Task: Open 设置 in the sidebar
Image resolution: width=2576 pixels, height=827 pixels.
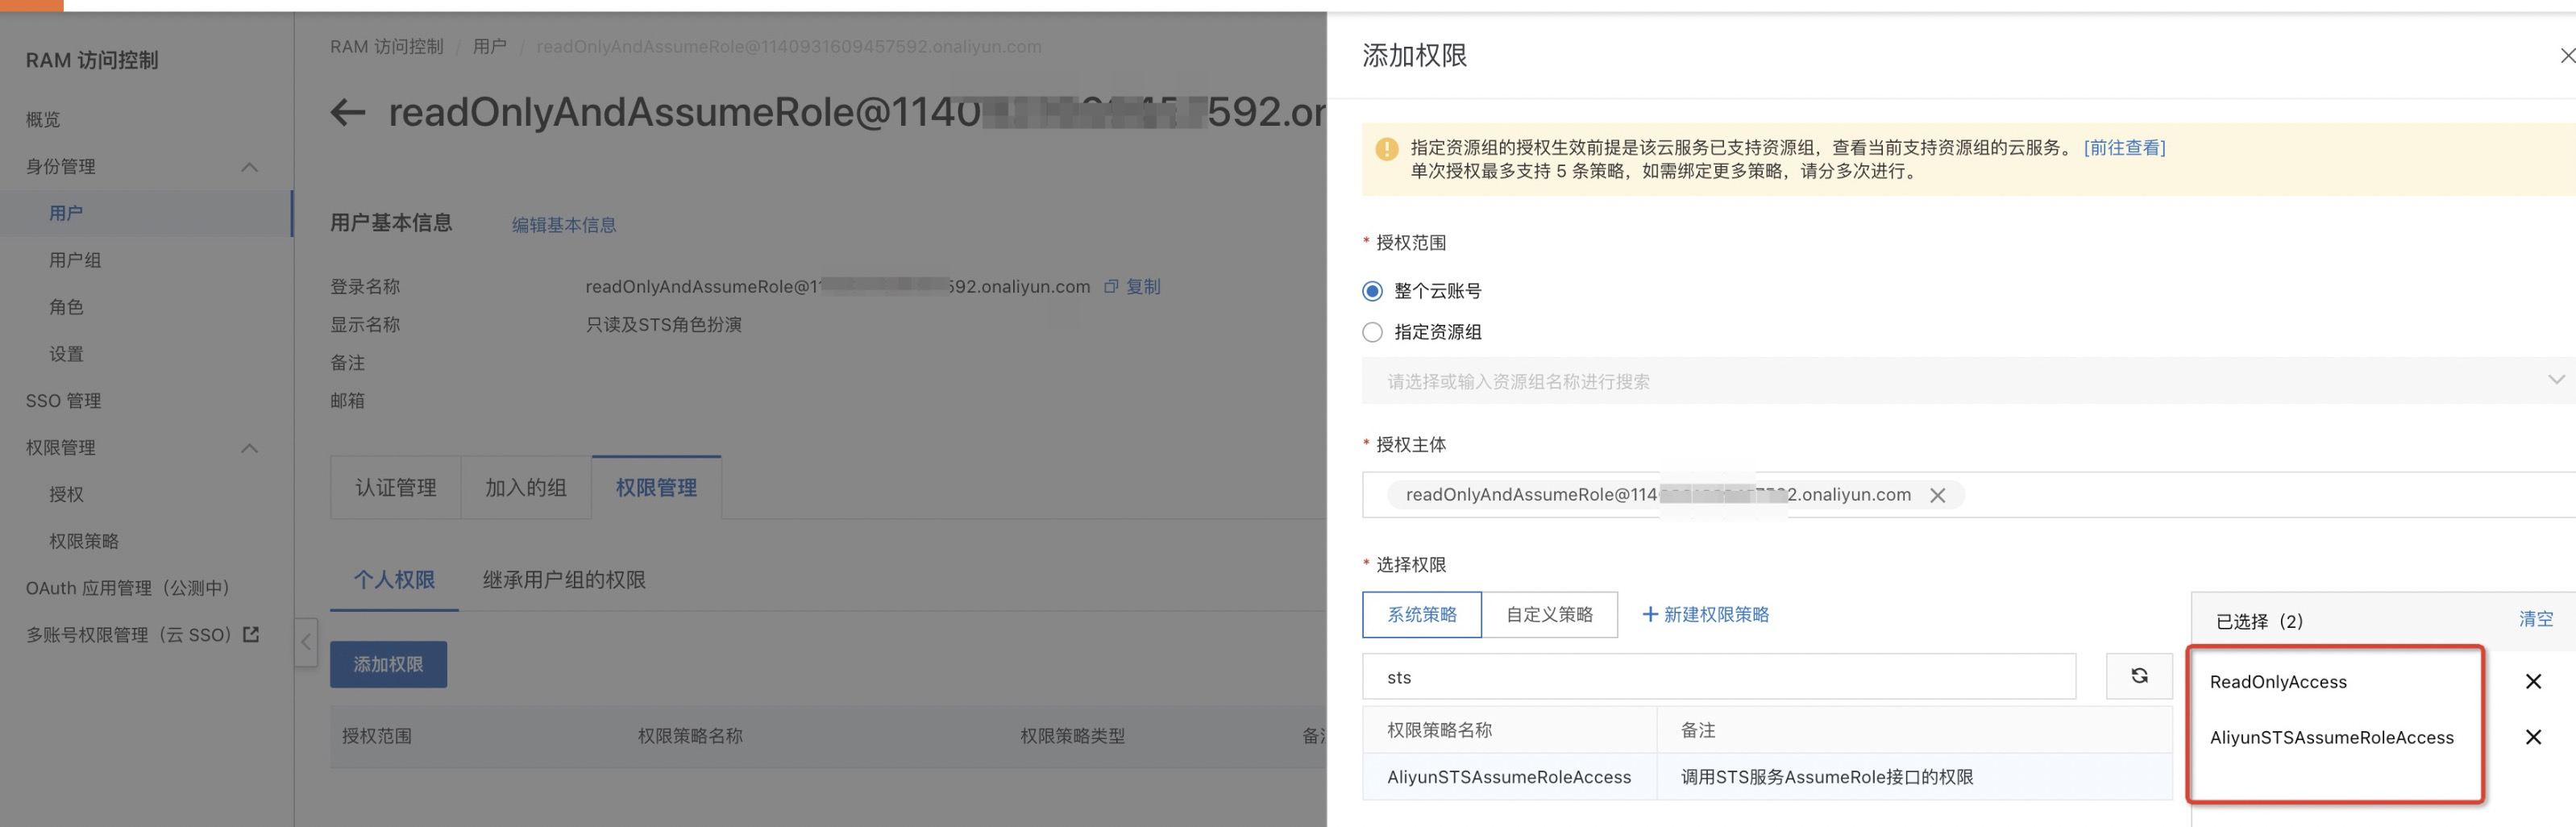Action: 66,355
